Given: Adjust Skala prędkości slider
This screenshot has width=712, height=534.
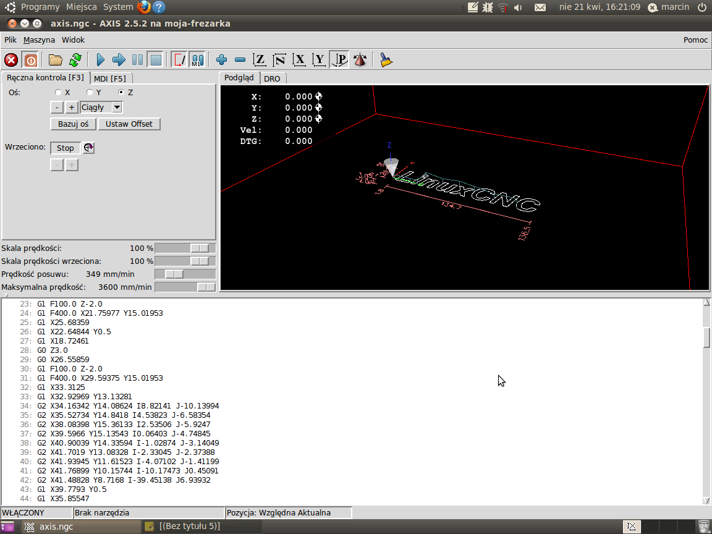Looking at the screenshot, I should (x=200, y=248).
